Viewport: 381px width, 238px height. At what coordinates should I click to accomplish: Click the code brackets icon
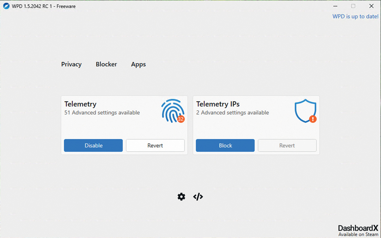pyautogui.click(x=198, y=197)
